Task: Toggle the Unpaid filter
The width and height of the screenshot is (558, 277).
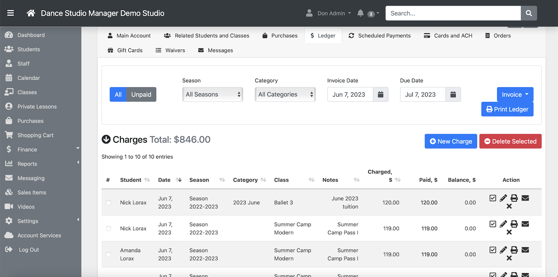Action: click(141, 94)
